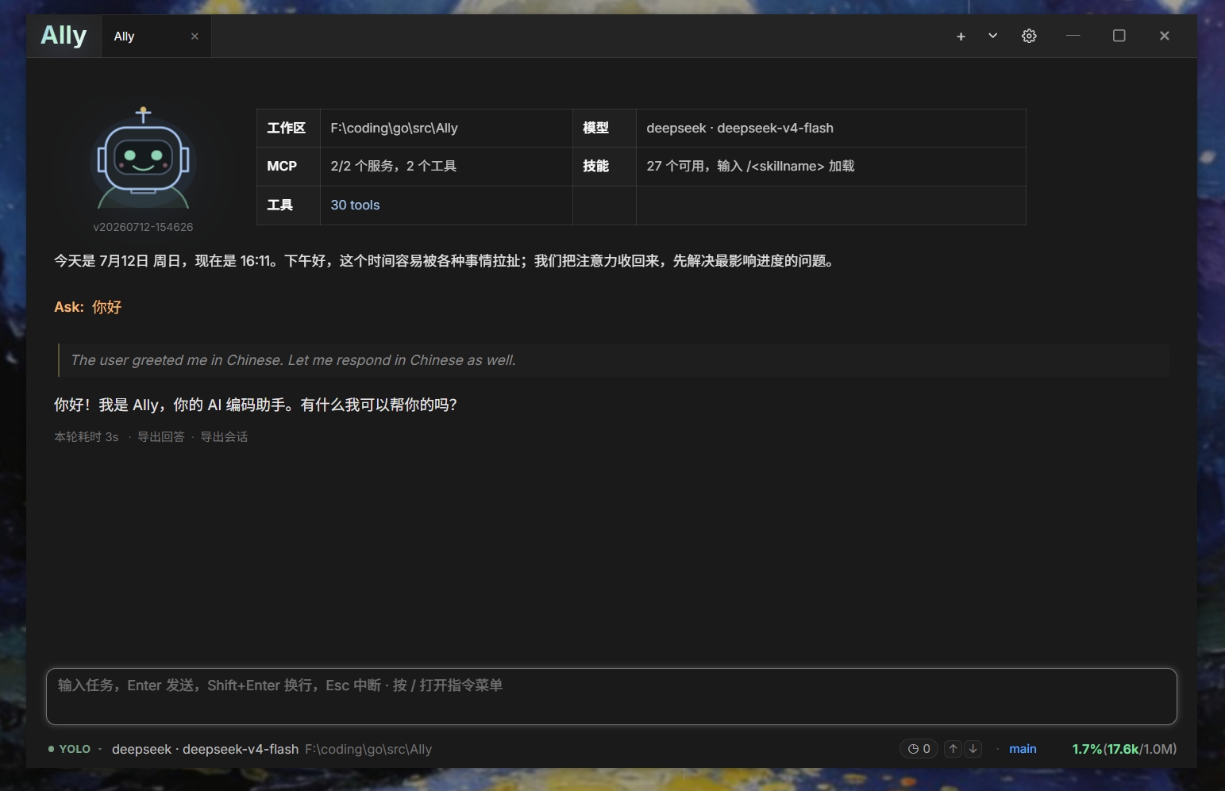
Task: Click the 技能 table header cell
Action: tap(604, 167)
